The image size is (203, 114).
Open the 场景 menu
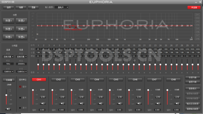tap(21, 7)
